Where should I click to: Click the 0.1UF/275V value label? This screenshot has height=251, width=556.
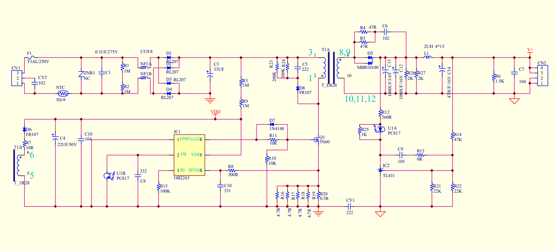(107, 52)
